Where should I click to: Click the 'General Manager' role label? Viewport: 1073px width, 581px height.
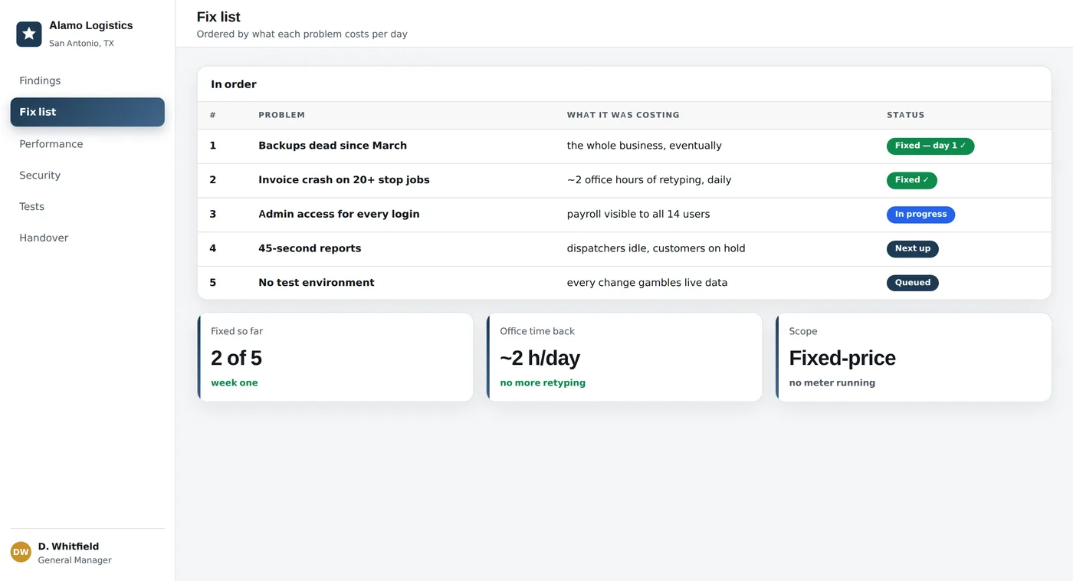(x=75, y=560)
